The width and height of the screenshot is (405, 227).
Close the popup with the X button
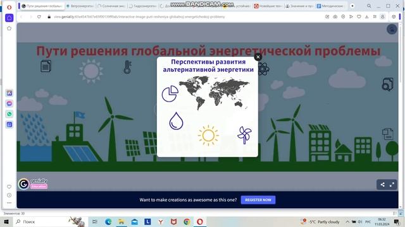(x=258, y=57)
